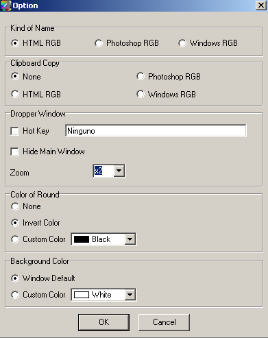Click the Hot Key field showing Ninguno
This screenshot has height=338, width=268.
(x=156, y=131)
